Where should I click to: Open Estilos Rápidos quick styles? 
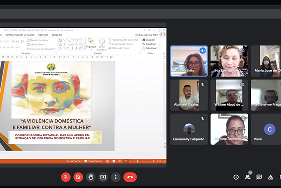(102, 45)
